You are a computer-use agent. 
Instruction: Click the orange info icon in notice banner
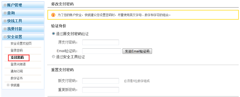(x=53, y=15)
